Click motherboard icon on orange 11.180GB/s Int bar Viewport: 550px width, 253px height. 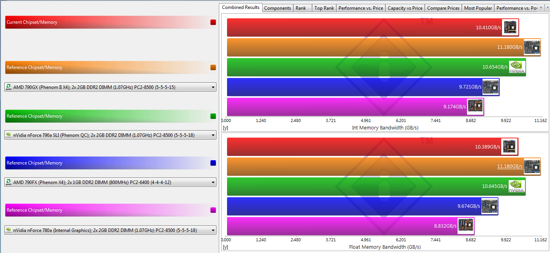(x=532, y=47)
